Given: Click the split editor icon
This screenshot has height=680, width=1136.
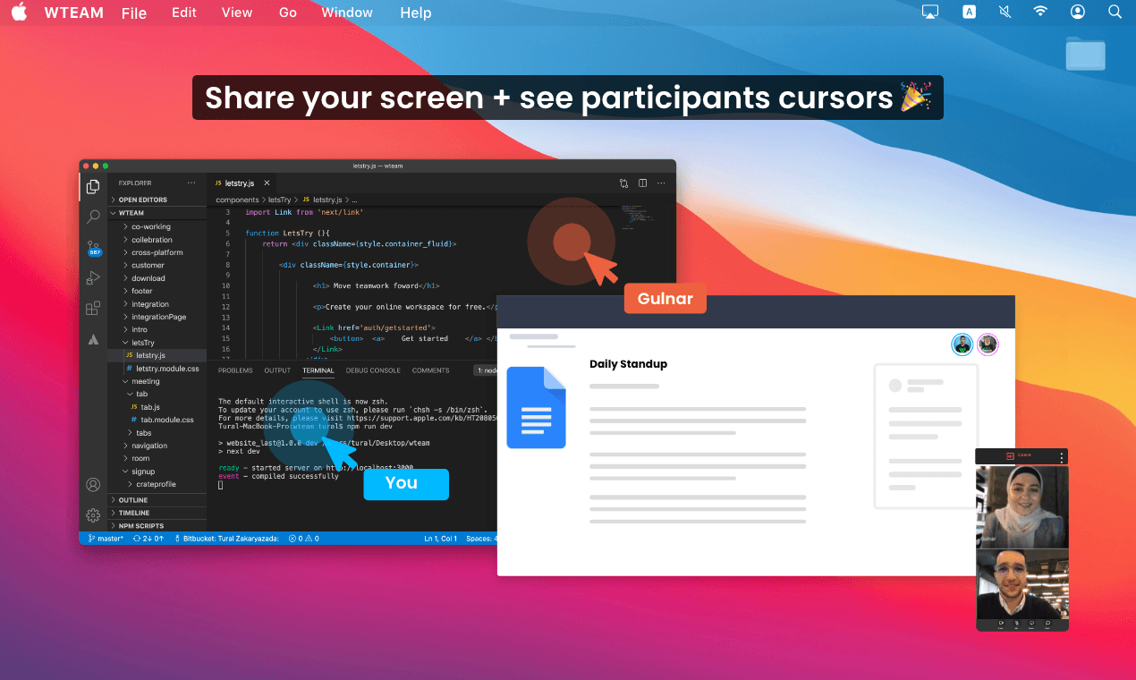Looking at the screenshot, I should (x=642, y=183).
